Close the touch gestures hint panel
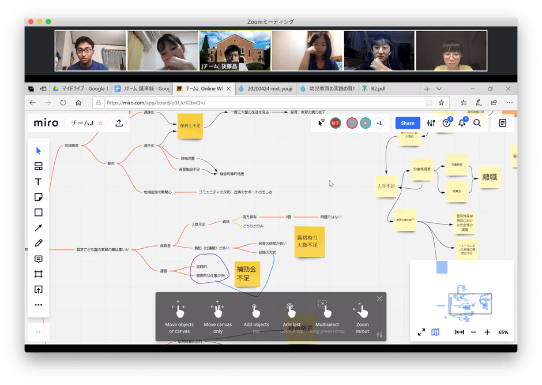The height and width of the screenshot is (385, 542). pos(379,298)
